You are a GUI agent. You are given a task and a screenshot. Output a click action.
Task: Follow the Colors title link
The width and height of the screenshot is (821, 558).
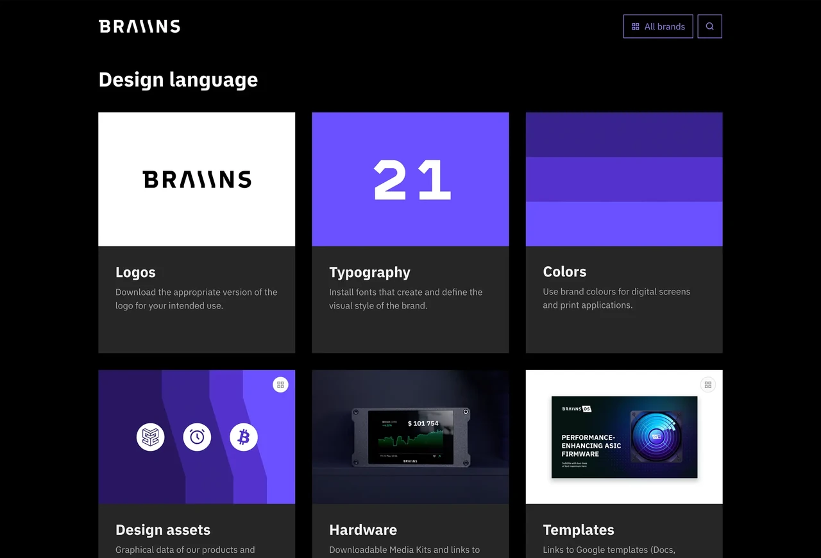(x=564, y=271)
